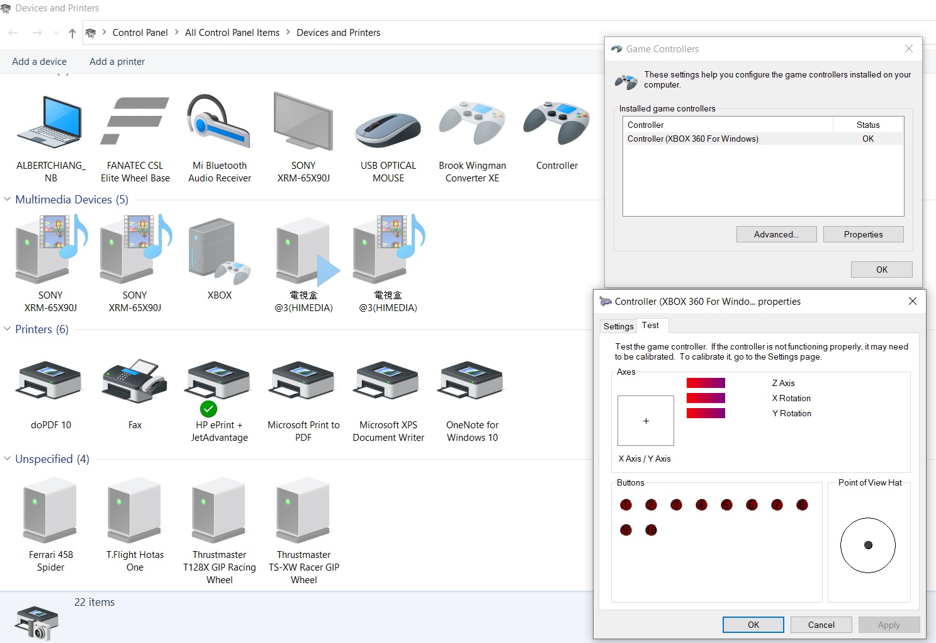Click OK in controller properties dialog
This screenshot has height=643, width=936.
(x=753, y=625)
